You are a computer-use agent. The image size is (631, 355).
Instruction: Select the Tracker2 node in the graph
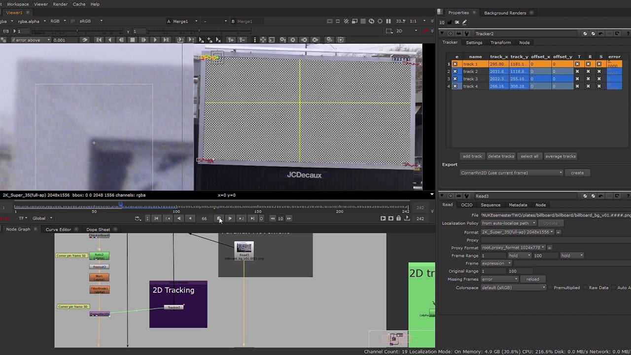[174, 307]
